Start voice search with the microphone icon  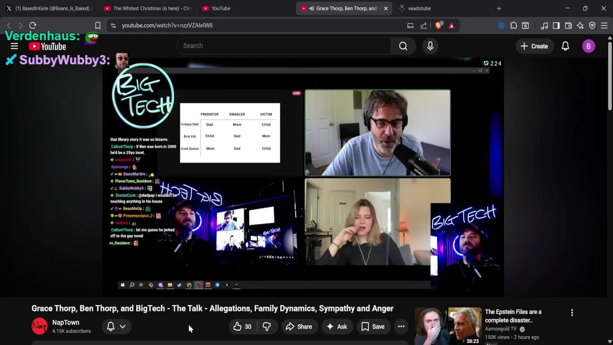(430, 46)
